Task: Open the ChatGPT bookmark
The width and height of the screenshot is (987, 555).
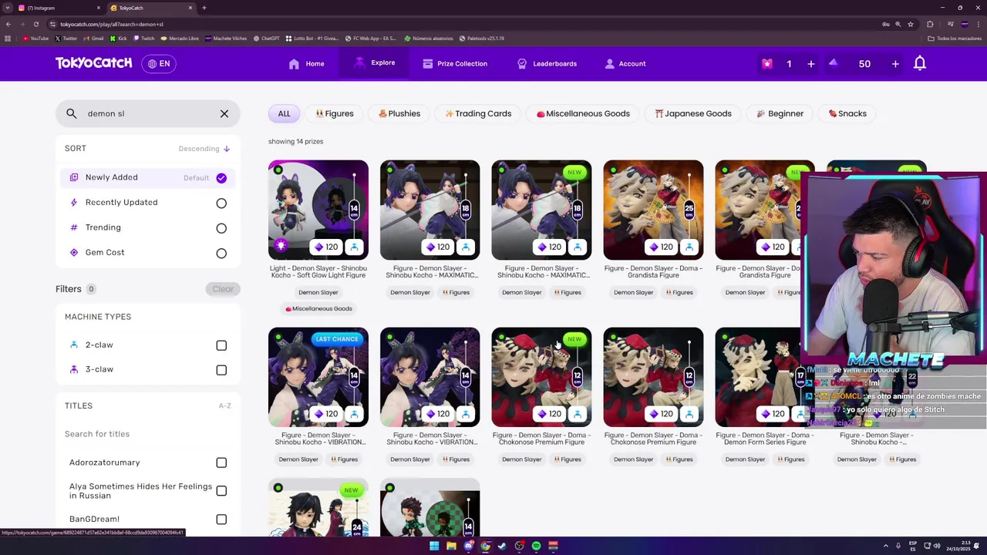Action: coord(266,38)
